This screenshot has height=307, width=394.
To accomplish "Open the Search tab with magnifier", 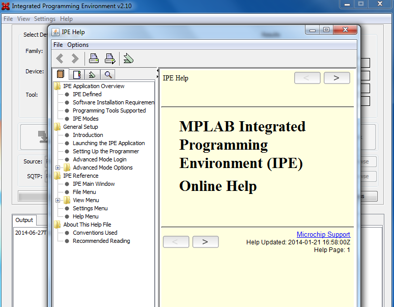I will (108, 75).
